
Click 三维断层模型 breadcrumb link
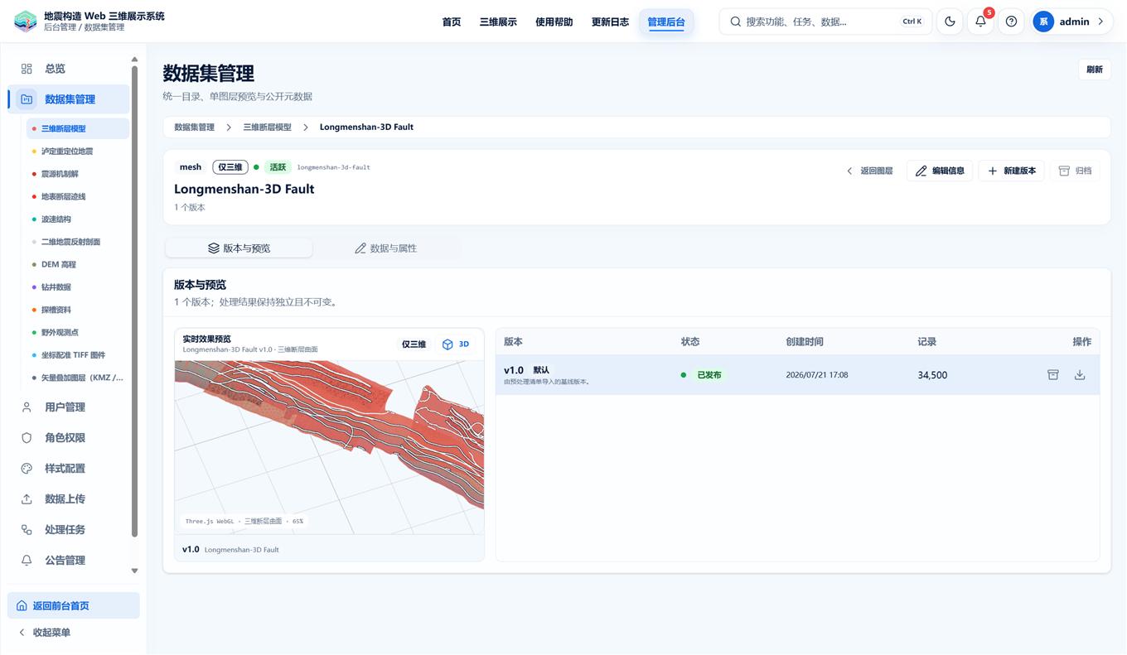pos(267,127)
